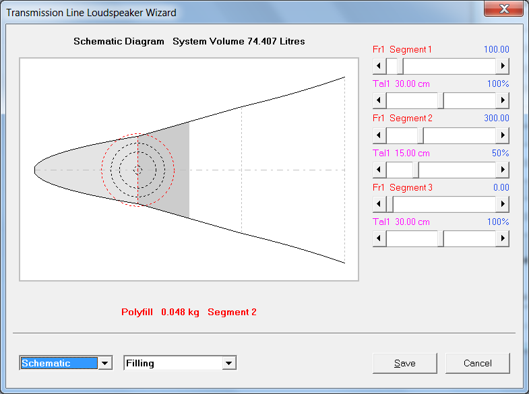The width and height of the screenshot is (529, 394).
Task: Click right arrow of Fr1 Segment 1 scrollbar
Action: [502, 66]
